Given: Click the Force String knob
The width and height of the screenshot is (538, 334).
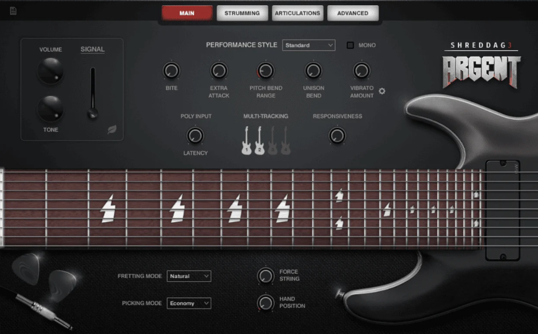Looking at the screenshot, I should tap(265, 276).
